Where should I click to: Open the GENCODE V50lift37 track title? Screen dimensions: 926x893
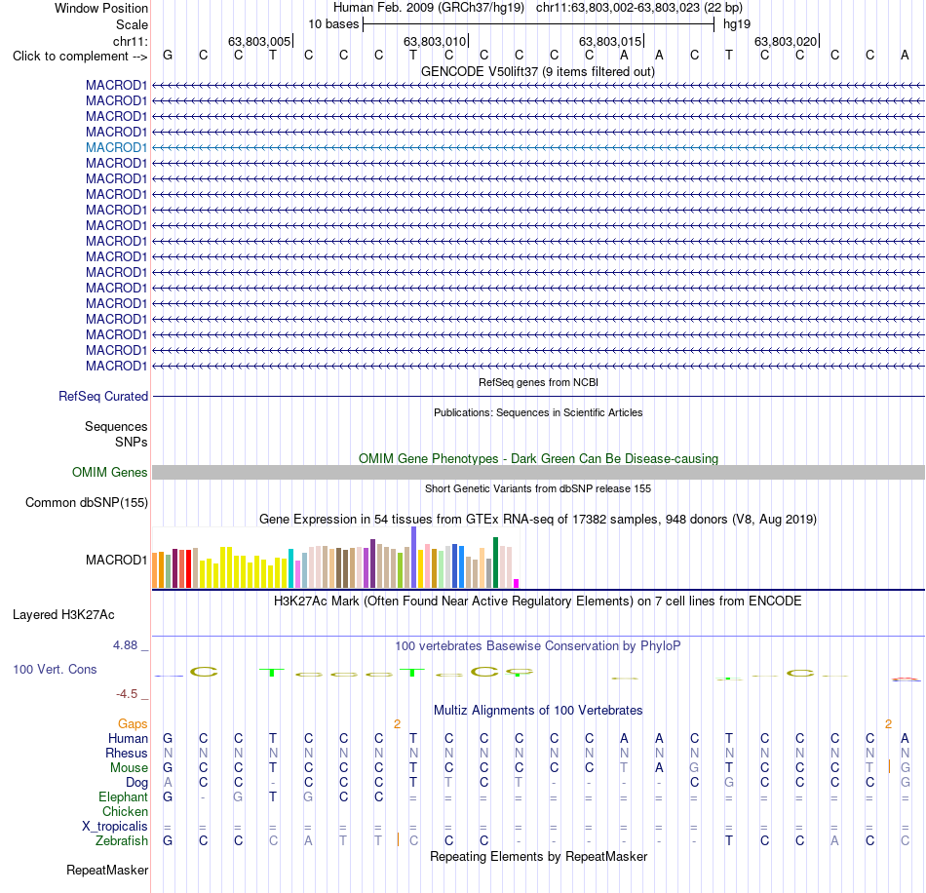pyautogui.click(x=537, y=71)
